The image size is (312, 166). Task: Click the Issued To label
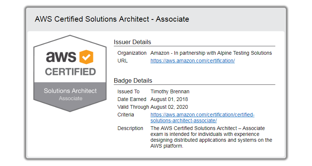128,91
